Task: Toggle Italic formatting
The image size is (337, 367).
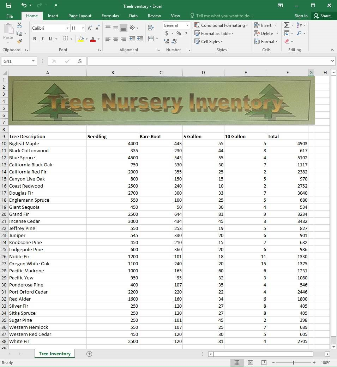Action: pyautogui.click(x=42, y=39)
